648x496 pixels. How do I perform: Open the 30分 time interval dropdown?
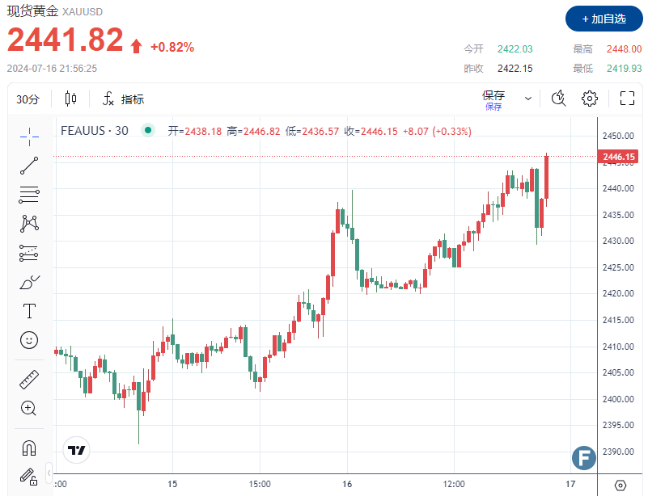tap(28, 99)
